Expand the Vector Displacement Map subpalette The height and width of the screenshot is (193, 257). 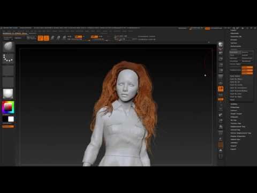[x=241, y=133]
